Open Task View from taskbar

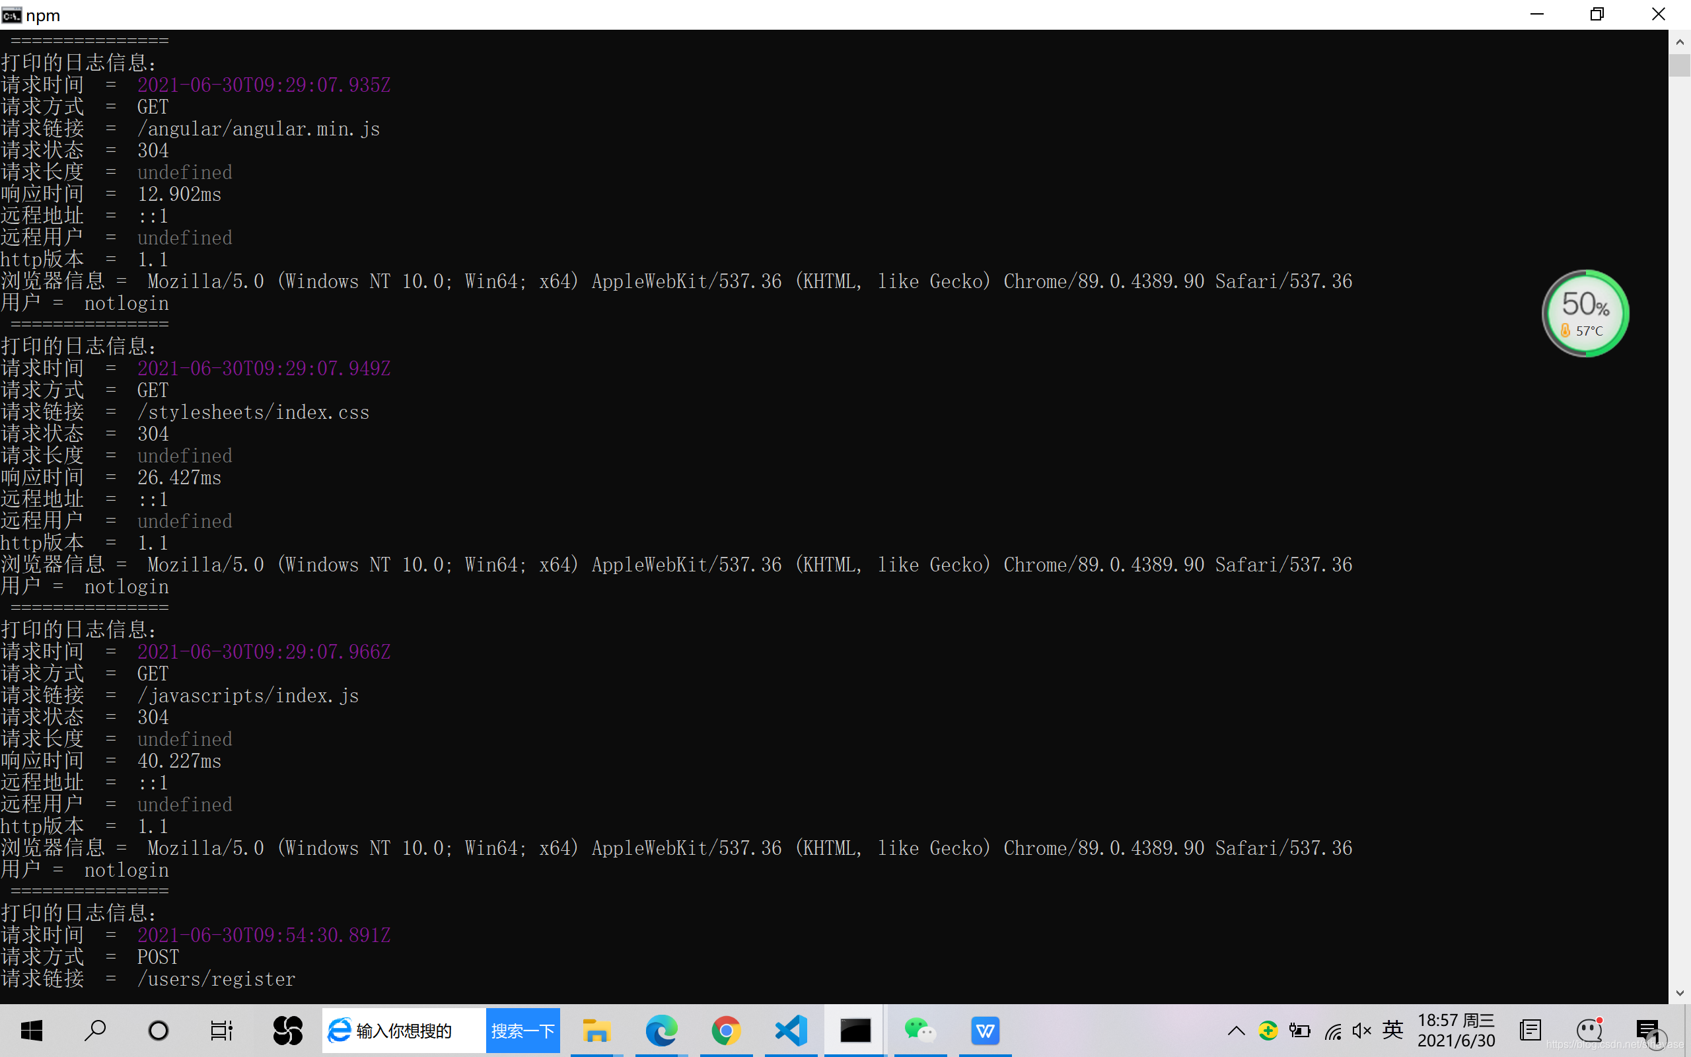pos(221,1031)
